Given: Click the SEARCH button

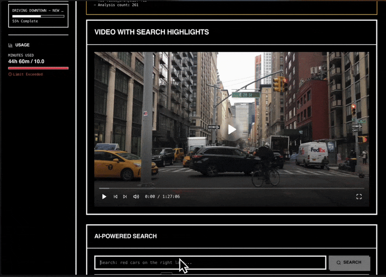Looking at the screenshot, I should [x=349, y=263].
